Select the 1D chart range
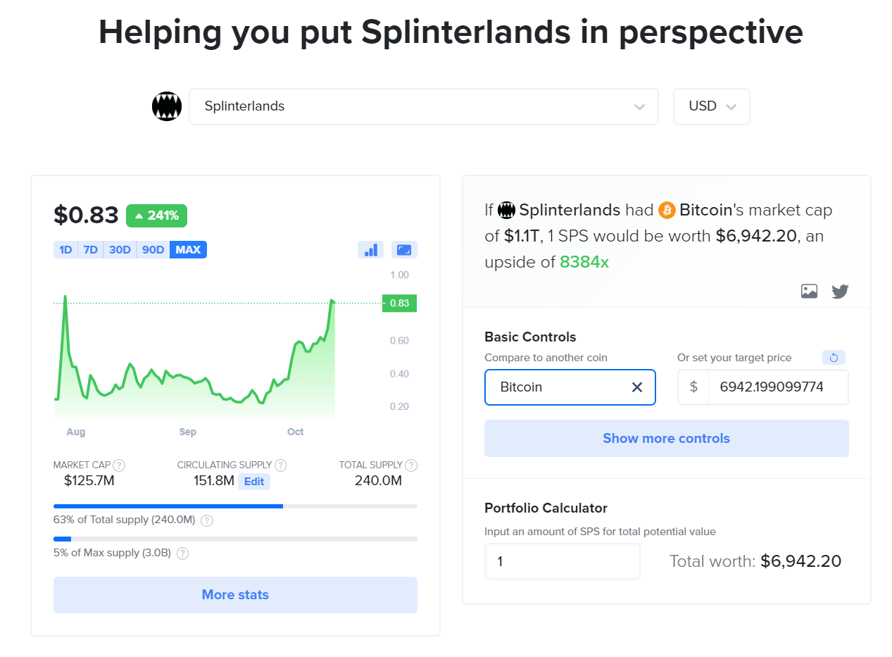Image resolution: width=892 pixels, height=657 pixels. 65,250
